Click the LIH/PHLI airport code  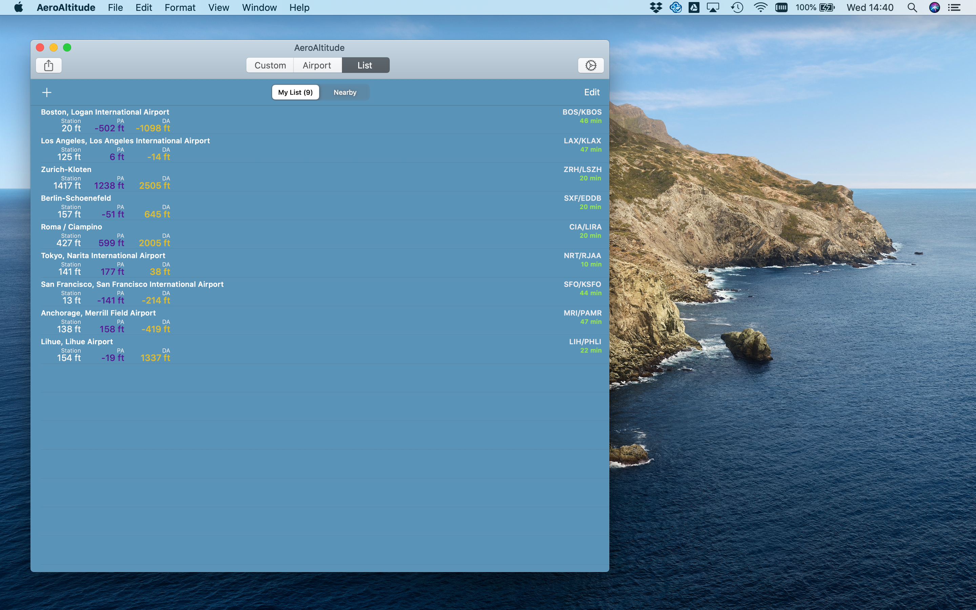(x=585, y=341)
